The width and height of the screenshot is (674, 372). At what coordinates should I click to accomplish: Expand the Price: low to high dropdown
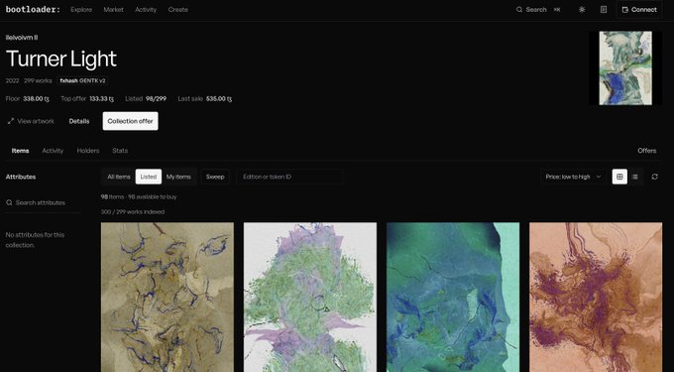click(573, 177)
